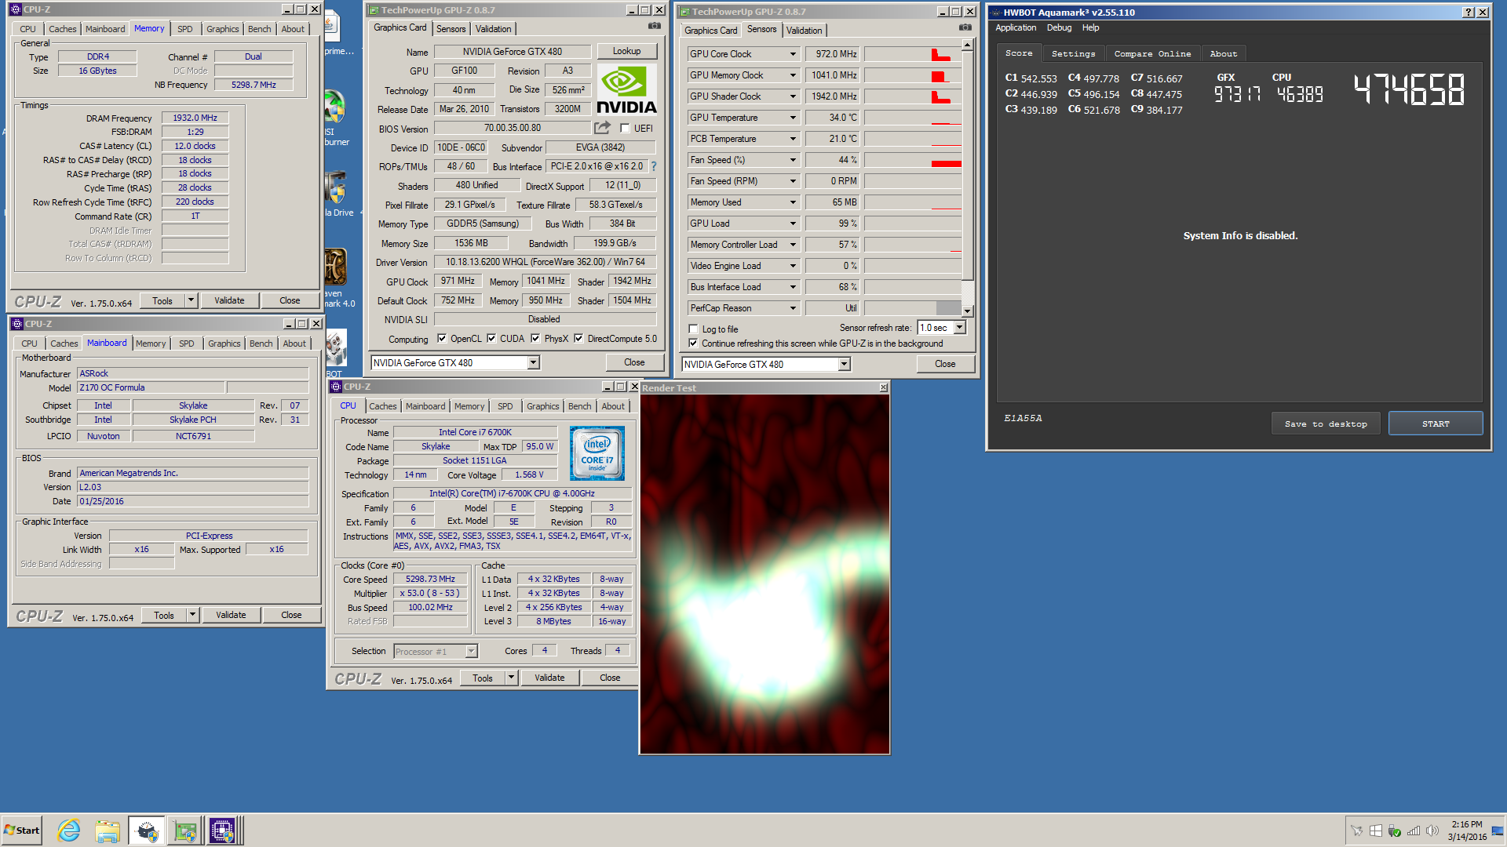Screen dimensions: 1507x847
Task: Click the PerfCap Reason bar graph
Action: 912,308
